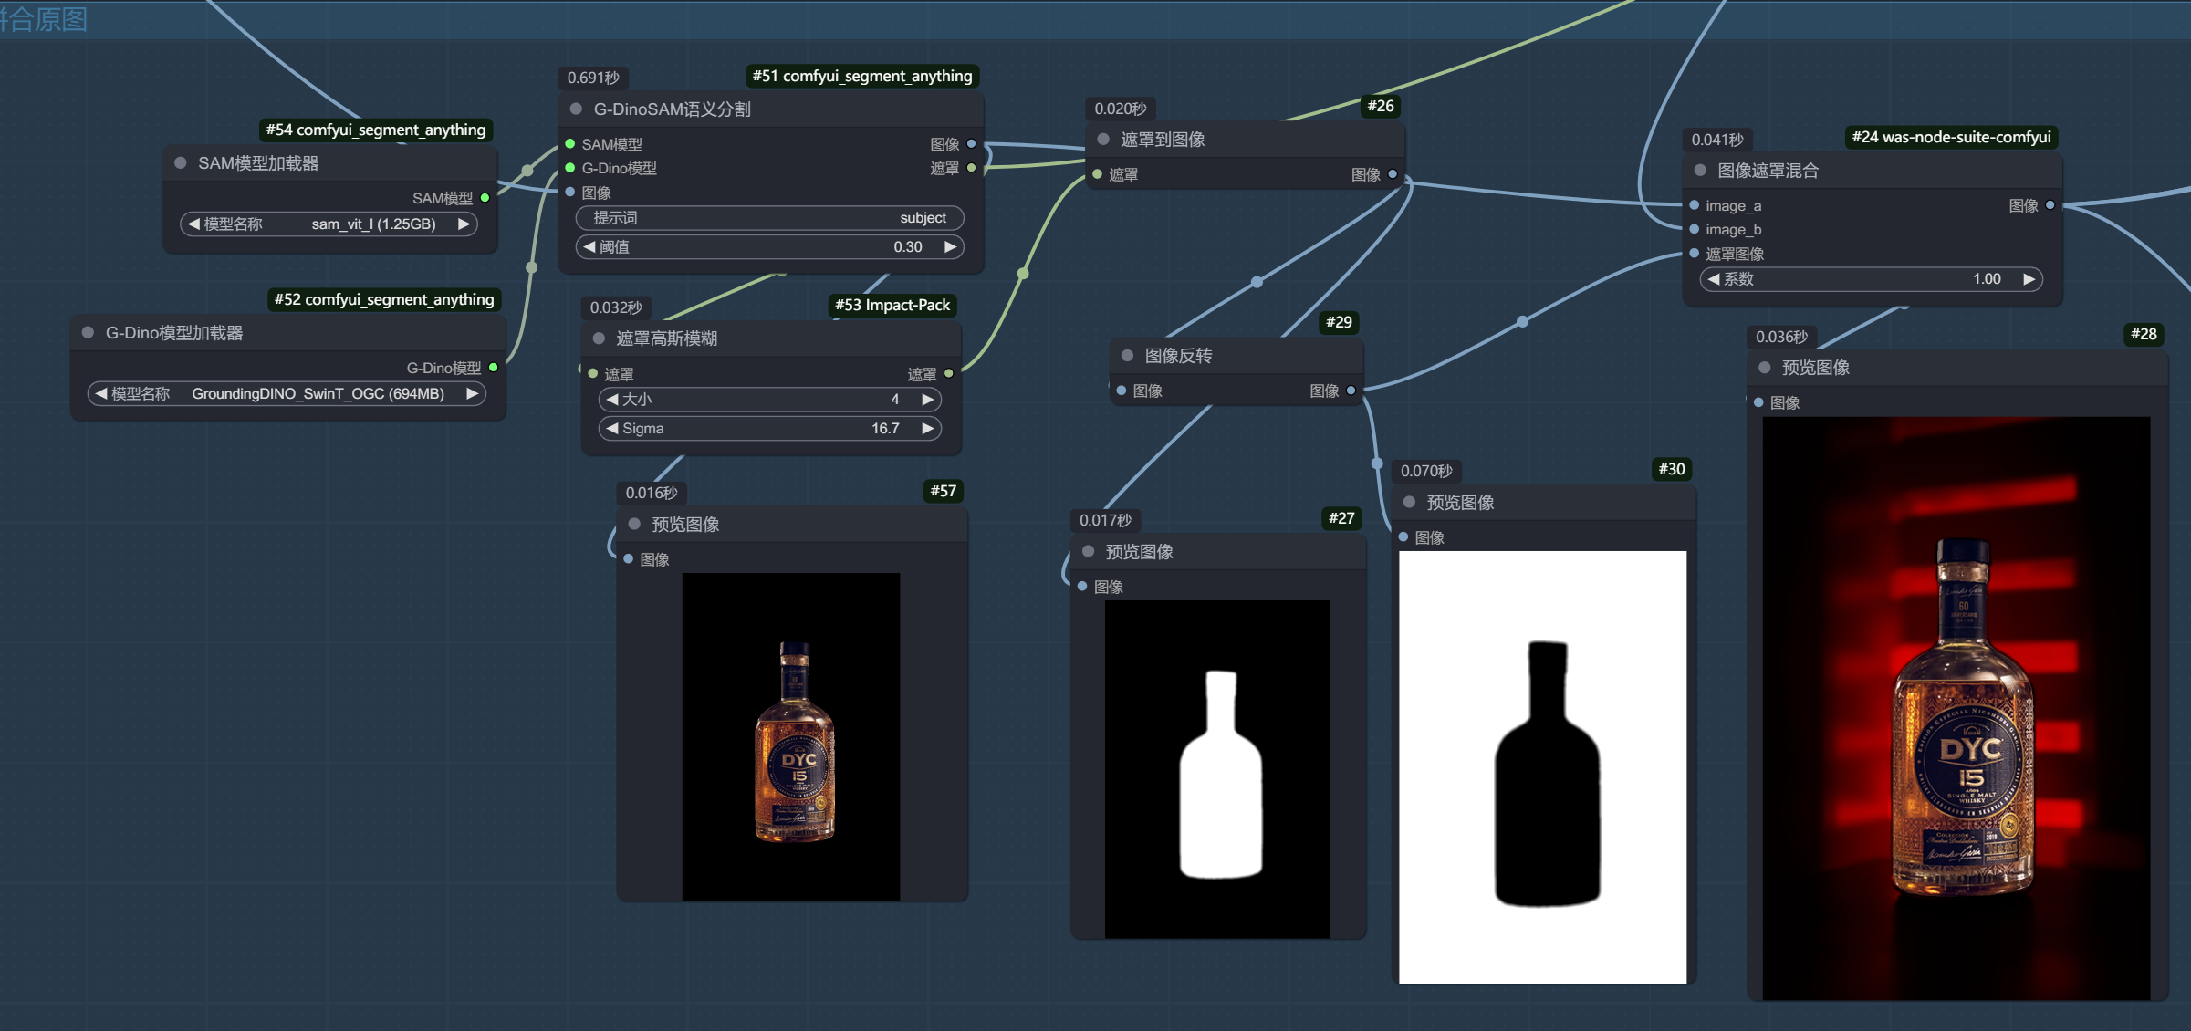
Task: Click the 遮罩 output port on 遮罩高斯模糊
Action: [x=949, y=374]
